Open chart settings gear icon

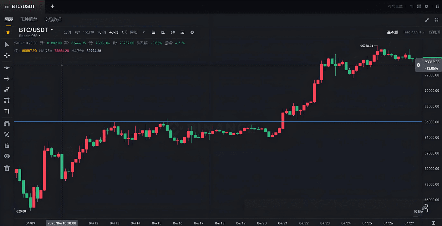point(192,32)
